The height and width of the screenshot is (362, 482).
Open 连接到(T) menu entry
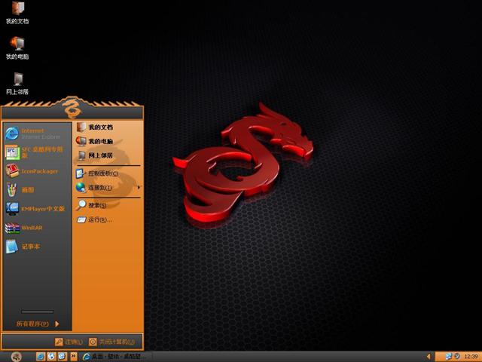coord(108,187)
